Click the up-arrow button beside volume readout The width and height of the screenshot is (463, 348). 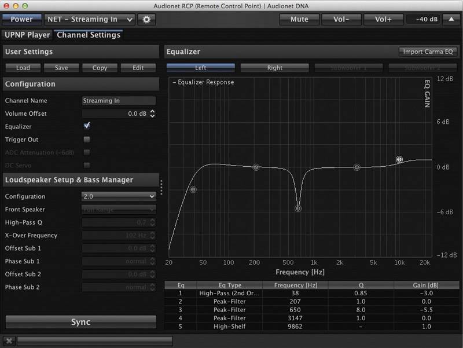point(451,20)
